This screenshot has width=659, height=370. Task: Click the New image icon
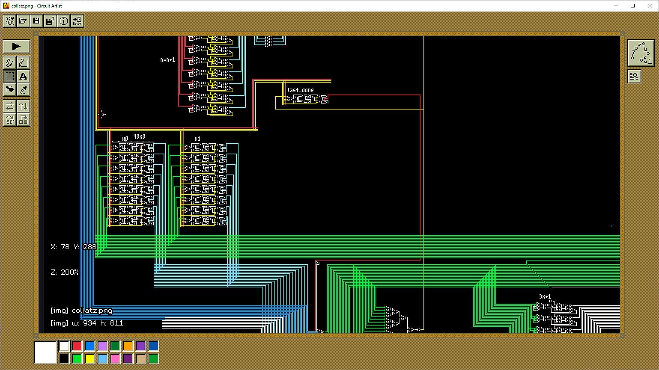(10, 21)
